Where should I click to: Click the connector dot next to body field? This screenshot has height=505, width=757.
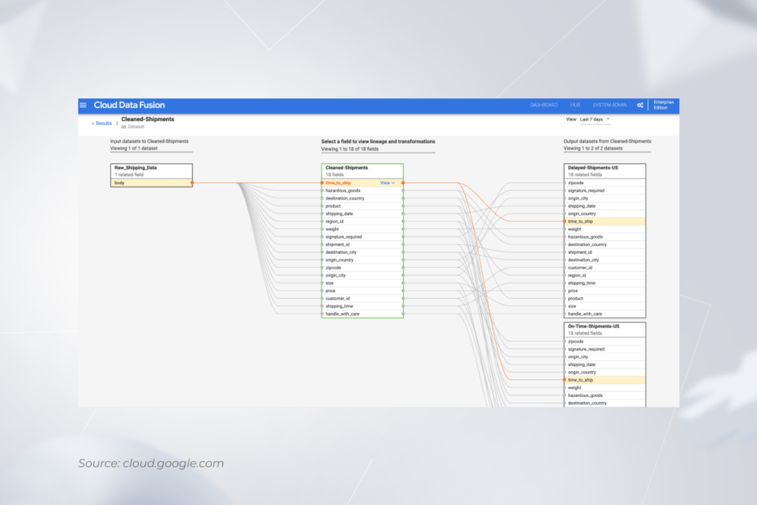194,183
